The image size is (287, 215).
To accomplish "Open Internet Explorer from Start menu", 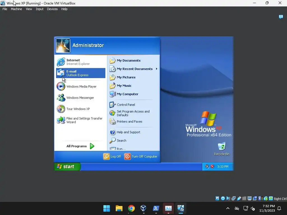I will pyautogui.click(x=80, y=62).
